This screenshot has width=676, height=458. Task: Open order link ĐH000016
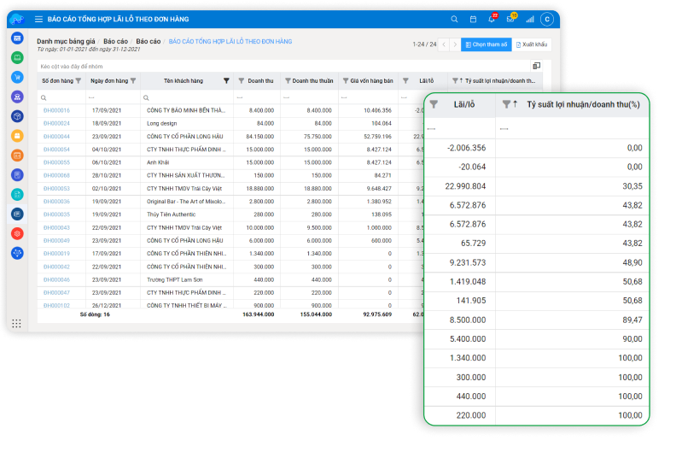click(56, 110)
